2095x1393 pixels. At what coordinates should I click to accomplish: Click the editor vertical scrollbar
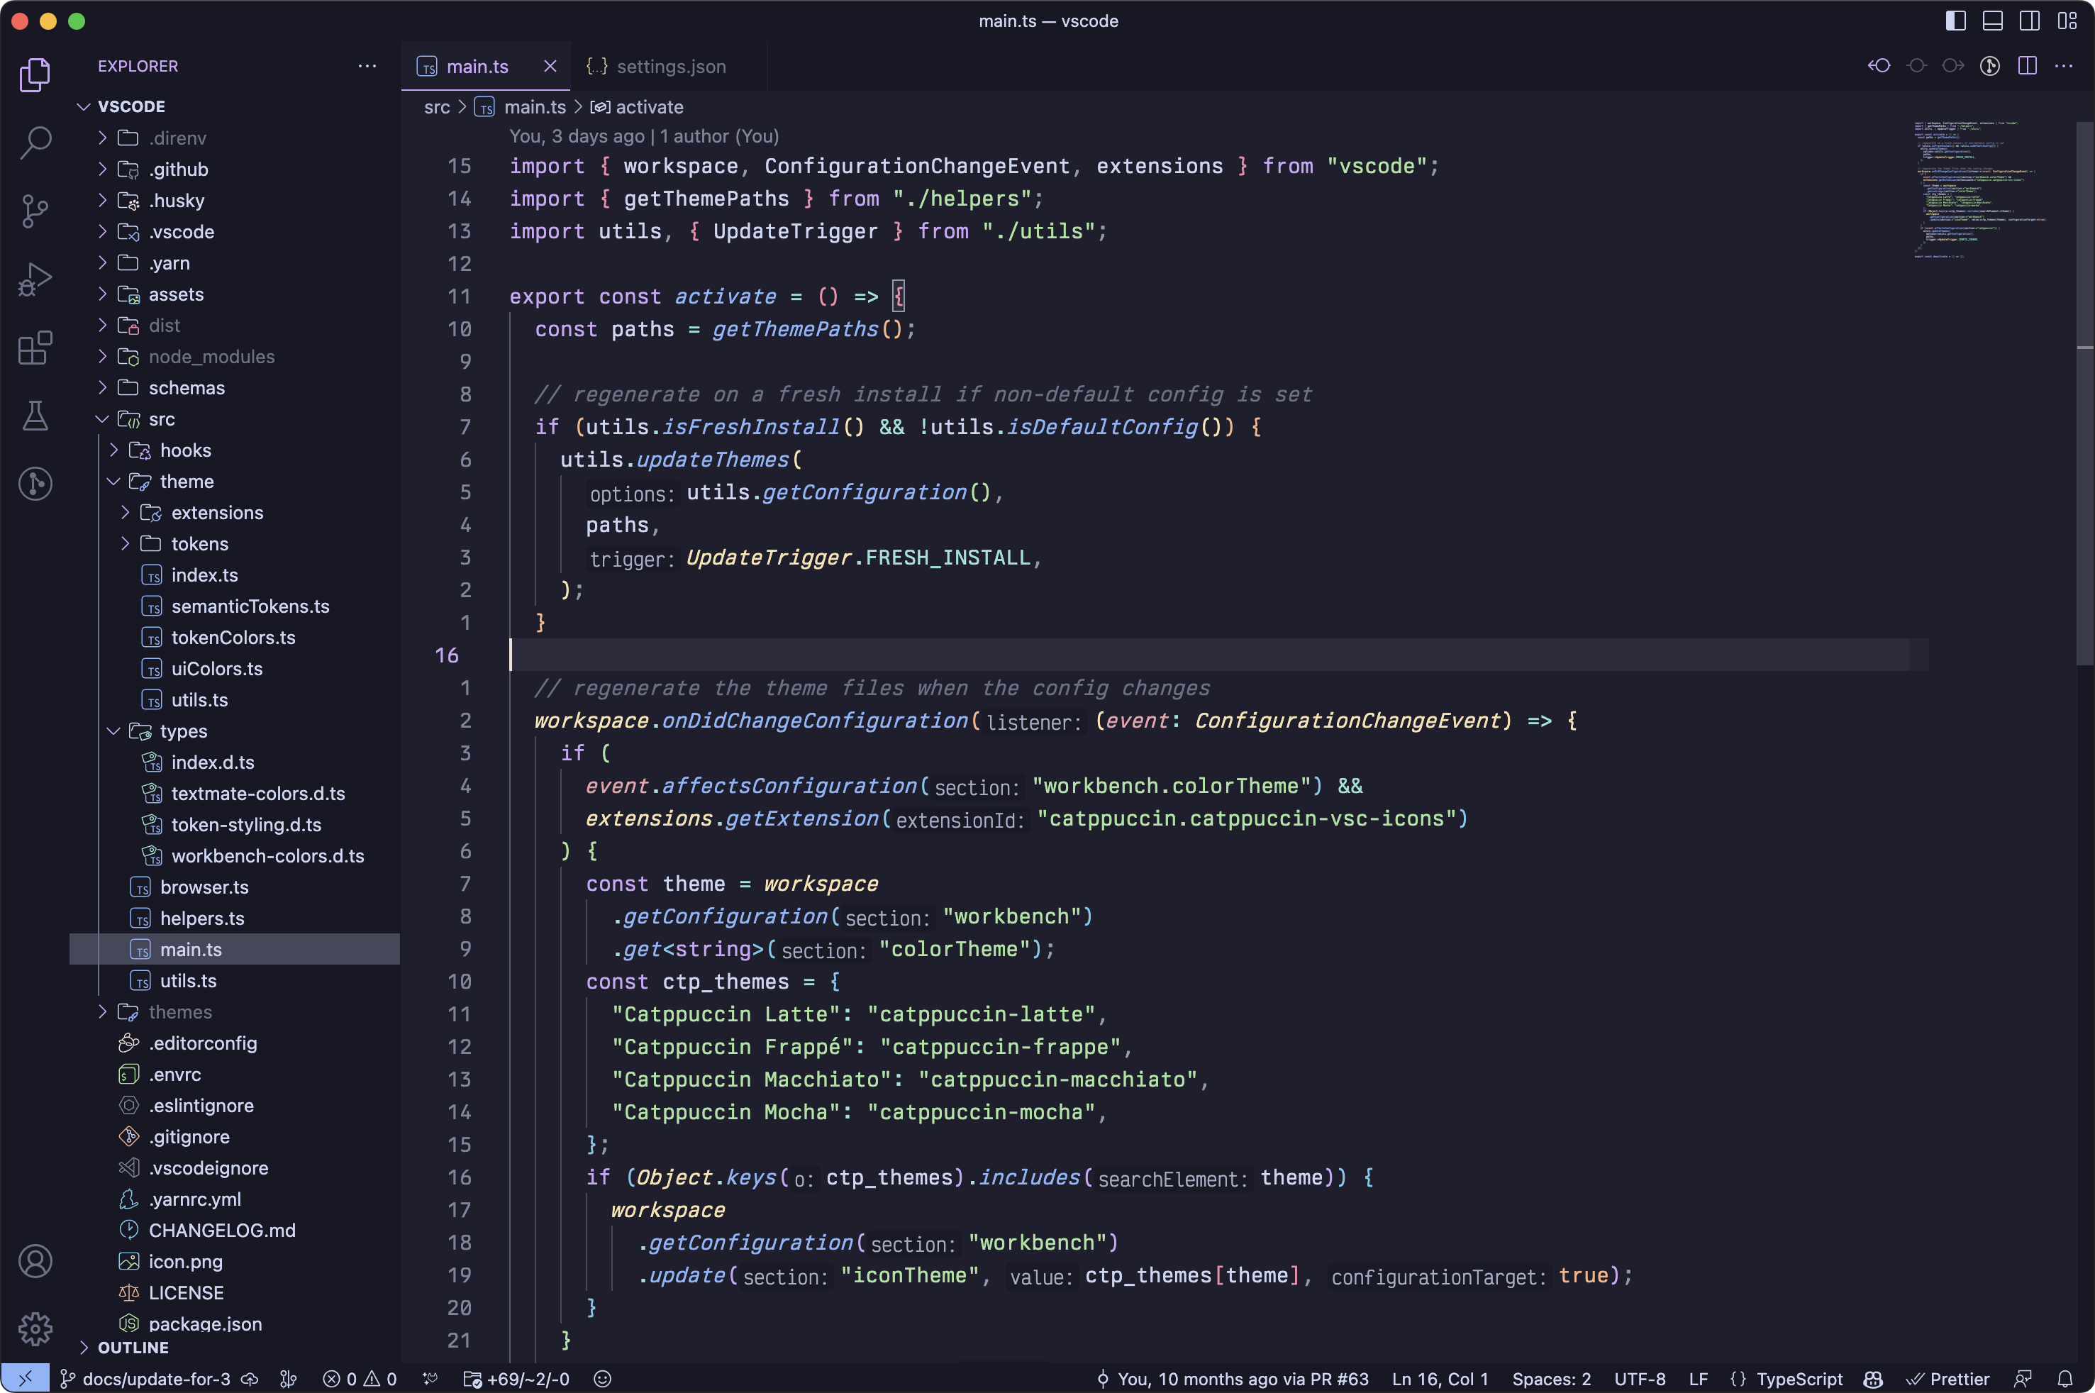tap(2084, 394)
